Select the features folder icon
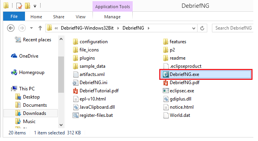This screenshot has height=141, width=258. pyautogui.click(x=165, y=42)
